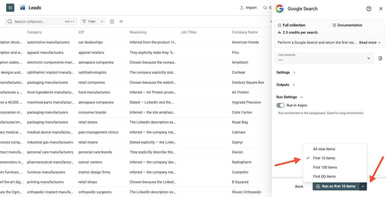Click the Woven Orthopedic company cell
The width and height of the screenshot is (387, 197).
247,192
